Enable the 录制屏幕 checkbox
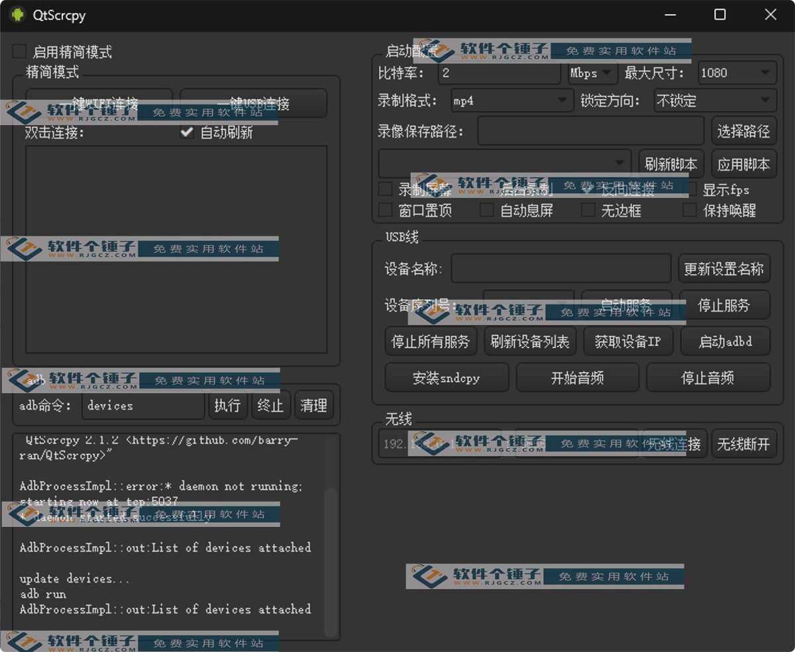This screenshot has width=795, height=652. click(385, 189)
